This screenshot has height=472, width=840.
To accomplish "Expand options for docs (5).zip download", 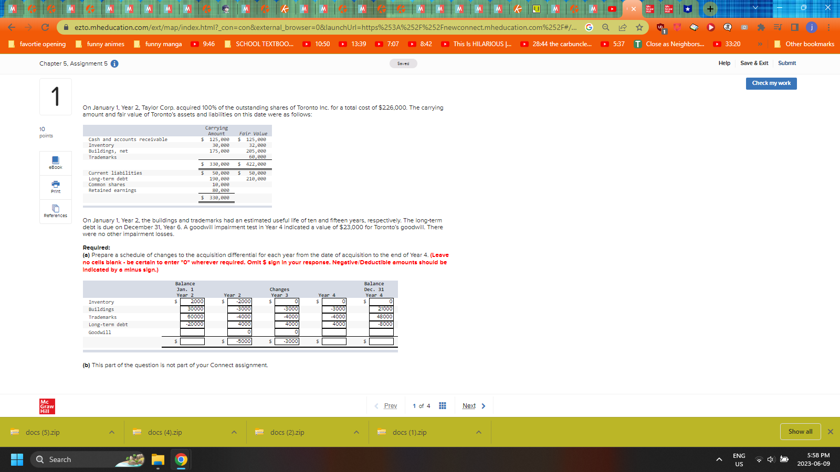I will pyautogui.click(x=112, y=432).
